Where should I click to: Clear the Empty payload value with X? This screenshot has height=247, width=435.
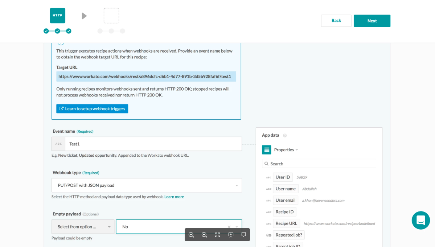click(229, 227)
